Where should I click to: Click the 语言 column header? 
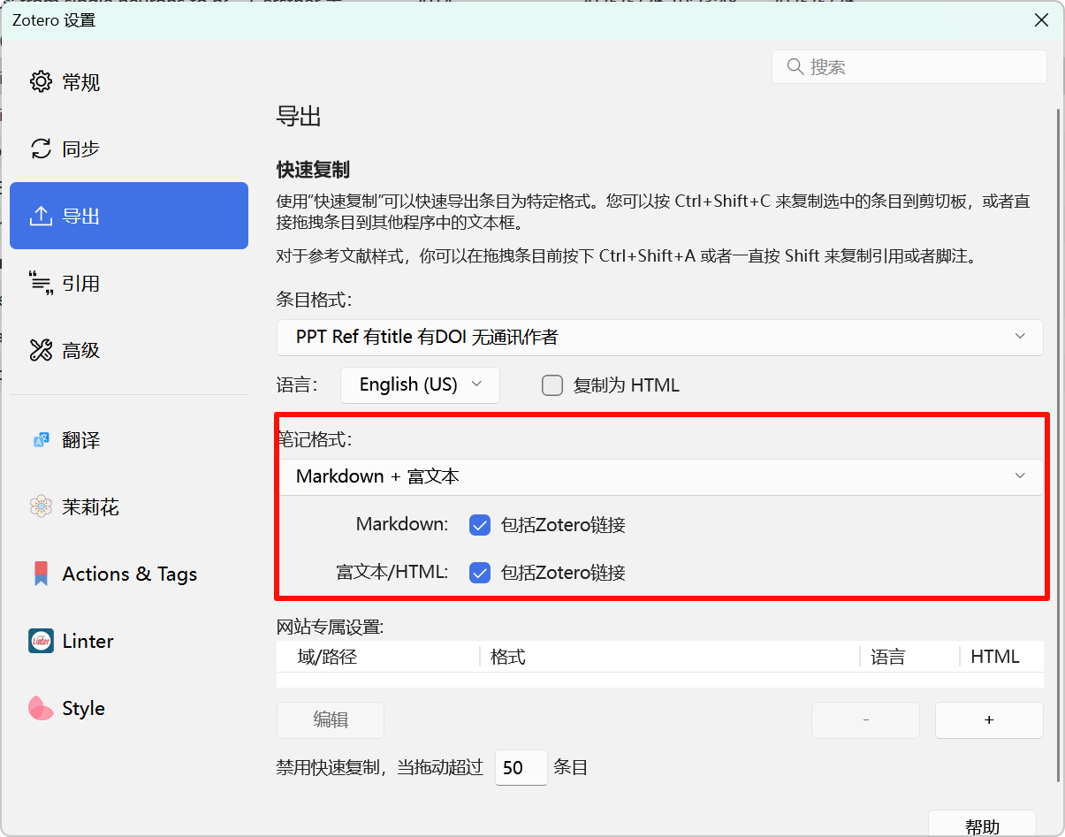point(909,657)
